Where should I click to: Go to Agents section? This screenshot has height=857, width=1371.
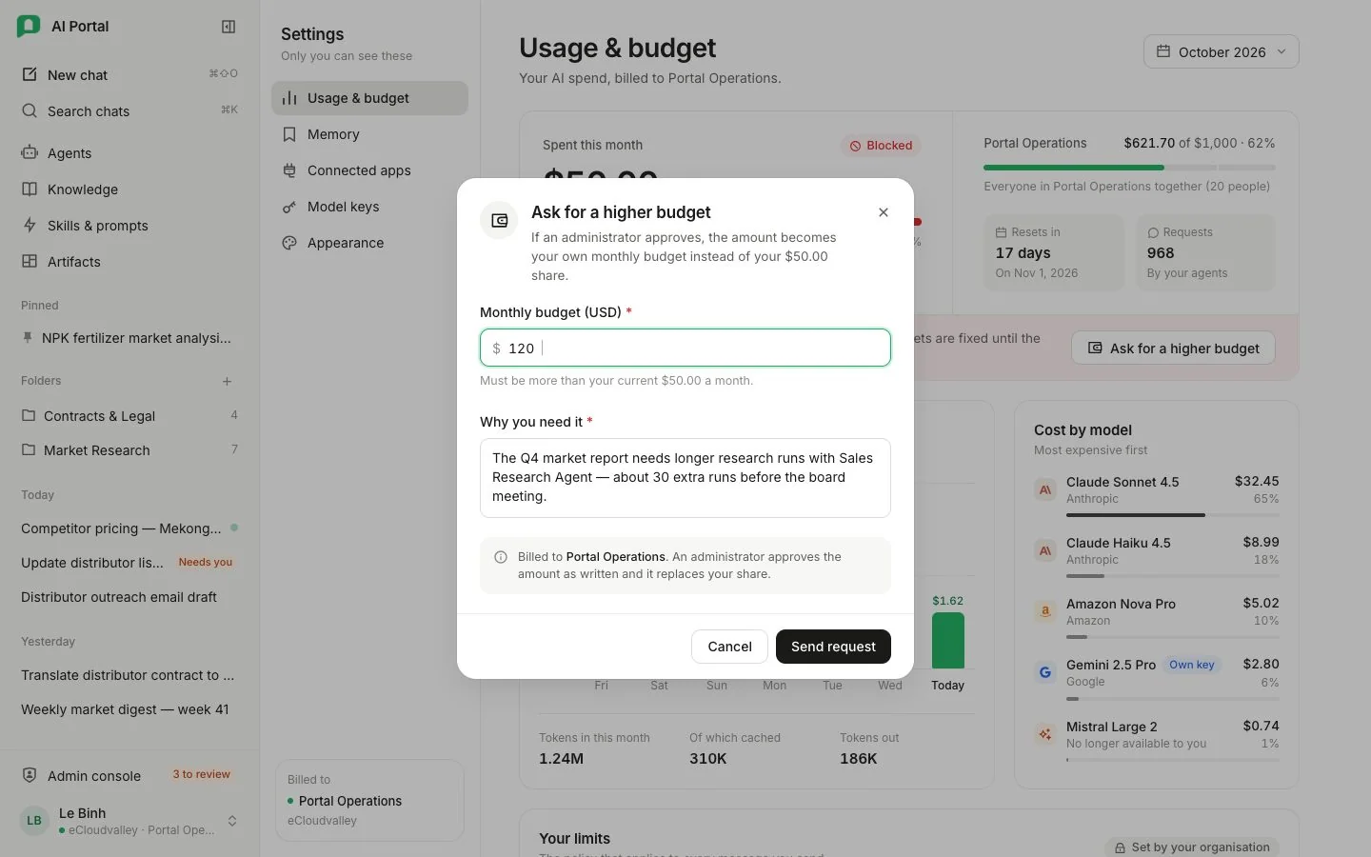tap(129, 153)
